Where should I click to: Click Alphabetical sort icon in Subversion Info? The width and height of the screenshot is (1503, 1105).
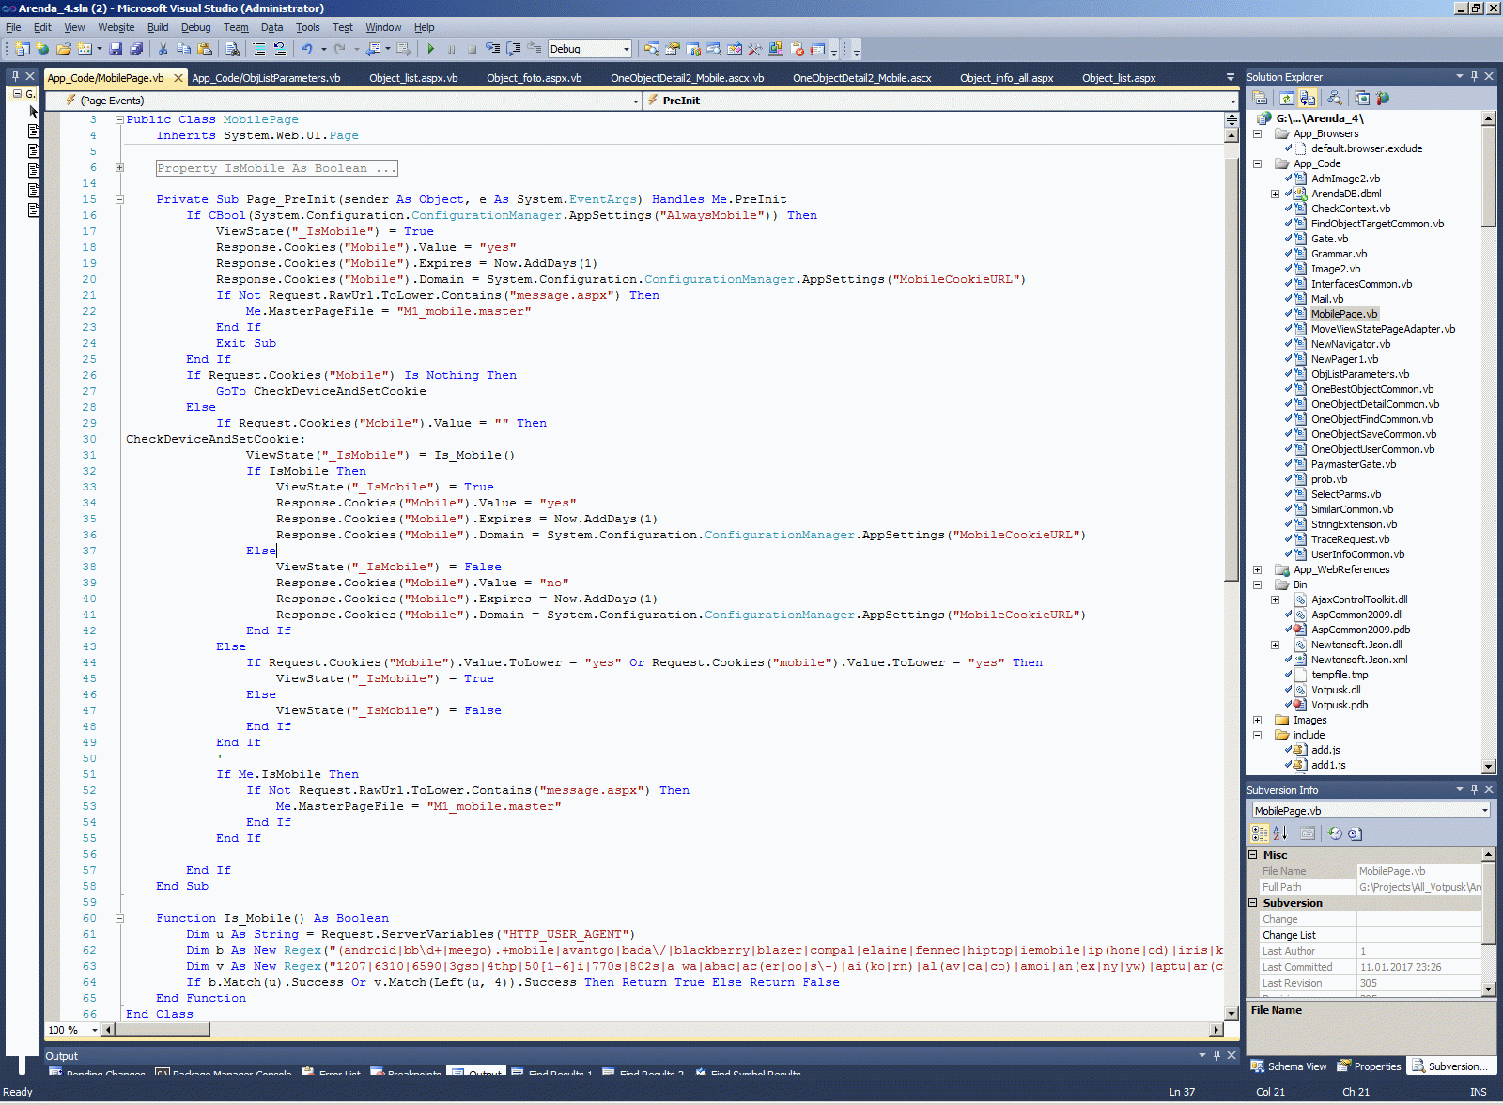pyautogui.click(x=1279, y=833)
